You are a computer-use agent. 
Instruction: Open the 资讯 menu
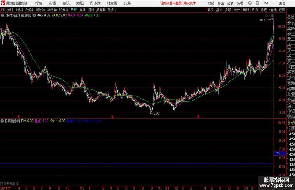click(x=66, y=3)
